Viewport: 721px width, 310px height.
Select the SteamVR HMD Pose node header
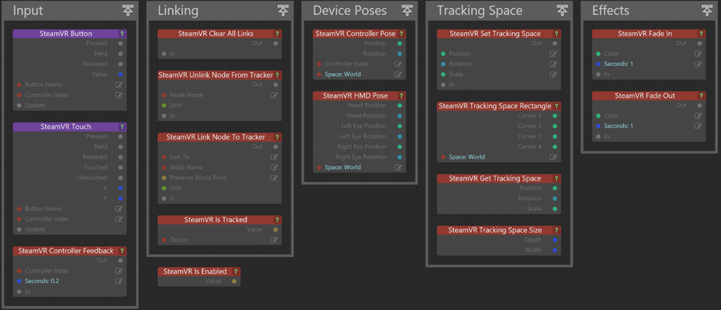coord(359,96)
